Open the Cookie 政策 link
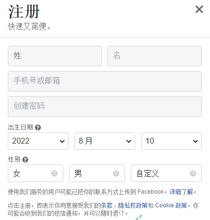 click(171, 205)
